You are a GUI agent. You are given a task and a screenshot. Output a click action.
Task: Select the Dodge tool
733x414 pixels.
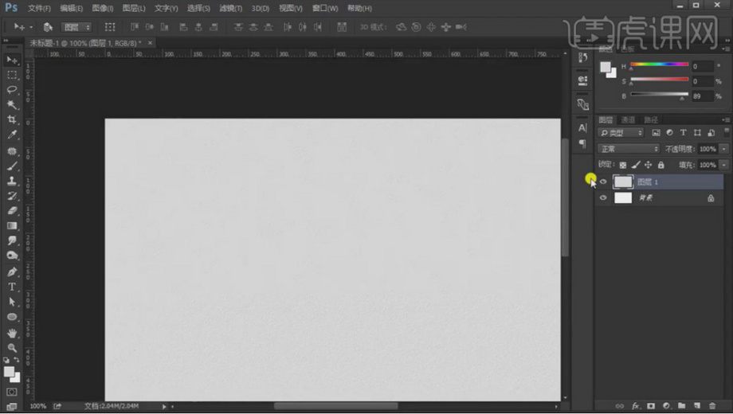[x=12, y=256]
